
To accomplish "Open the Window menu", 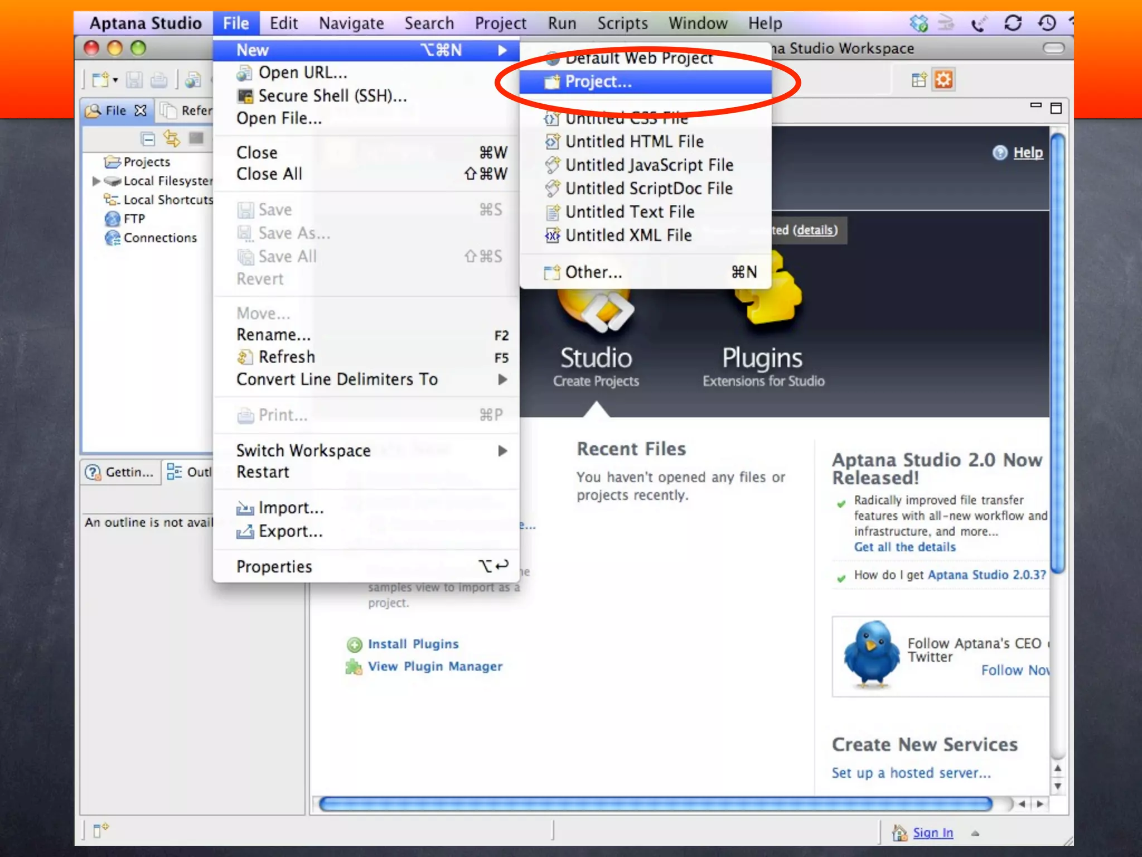I will 698,23.
